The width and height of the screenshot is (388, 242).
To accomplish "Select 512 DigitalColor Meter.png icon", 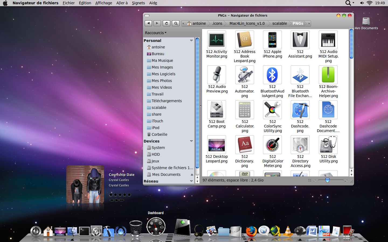I will (x=272, y=145).
